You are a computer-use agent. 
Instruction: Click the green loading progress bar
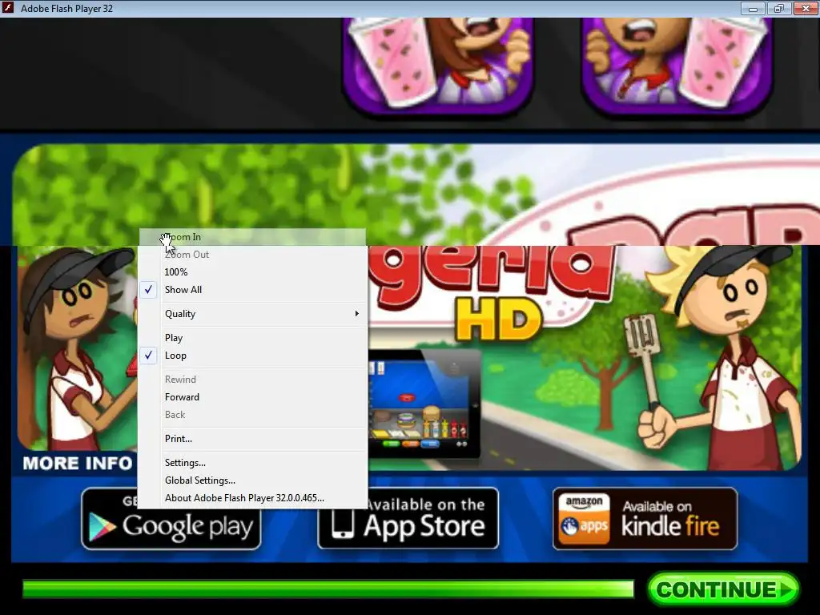tap(328, 589)
